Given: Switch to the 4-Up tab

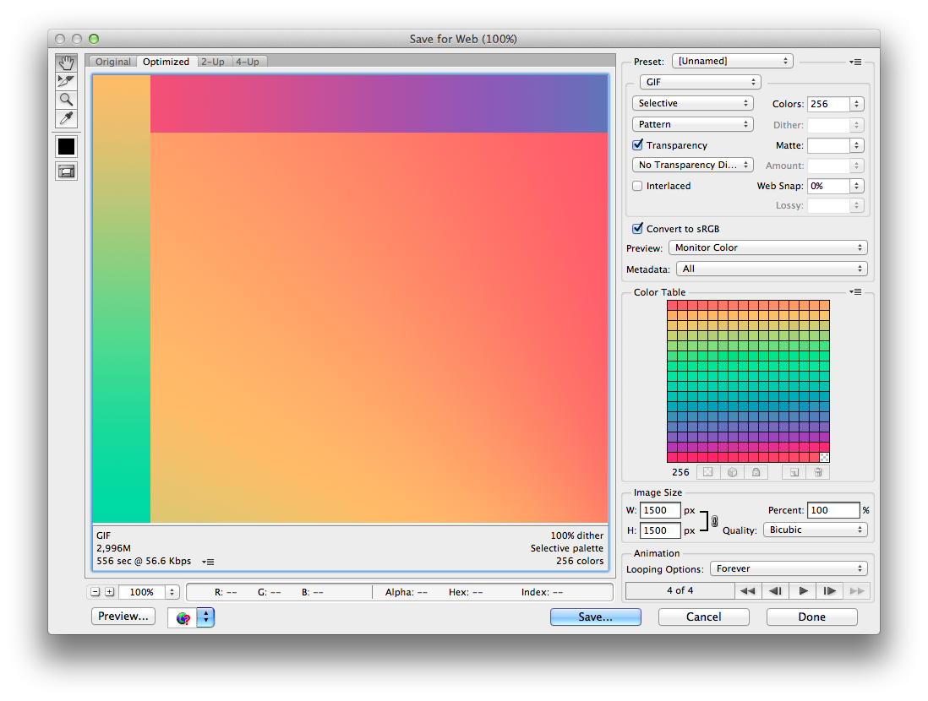Looking at the screenshot, I should [x=248, y=62].
